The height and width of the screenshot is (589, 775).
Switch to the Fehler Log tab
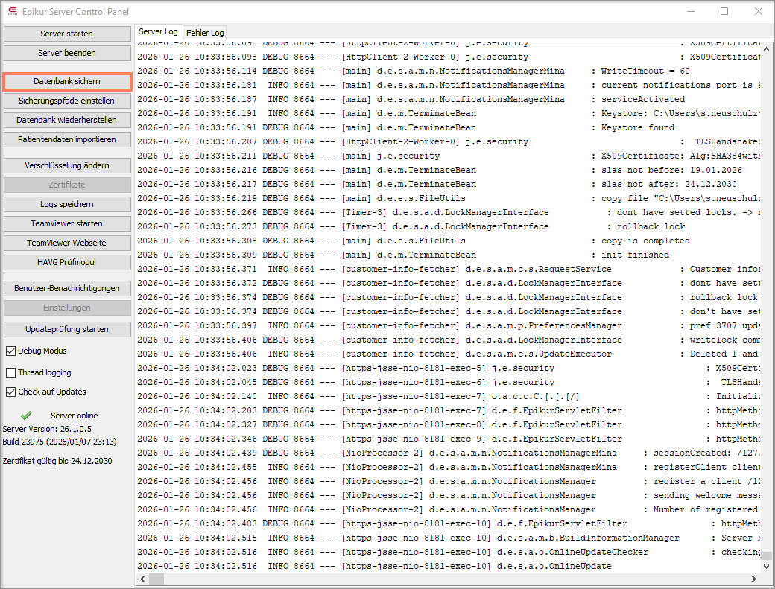click(205, 33)
